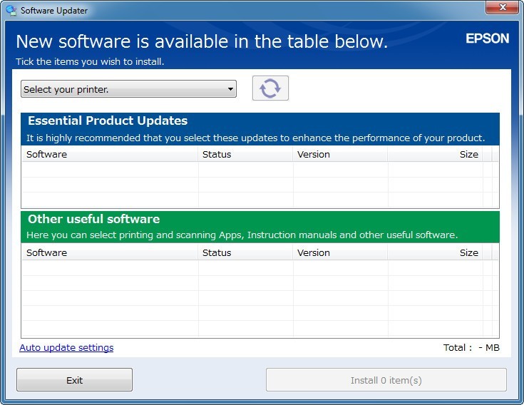
Task: Sort Essential Product Updates by Software column
Action: [x=111, y=154]
